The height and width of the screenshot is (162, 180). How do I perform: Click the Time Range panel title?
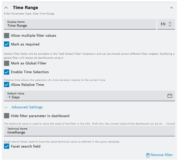pyautogui.click(x=25, y=8)
